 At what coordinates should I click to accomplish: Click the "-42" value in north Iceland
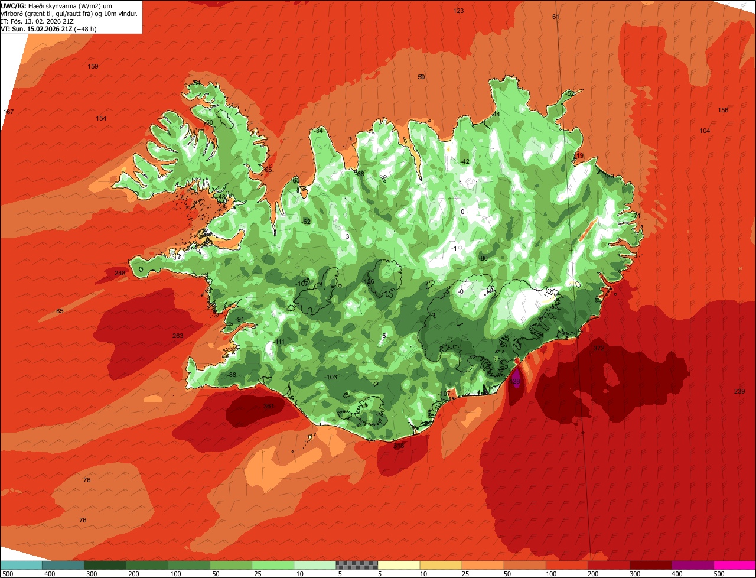click(465, 161)
